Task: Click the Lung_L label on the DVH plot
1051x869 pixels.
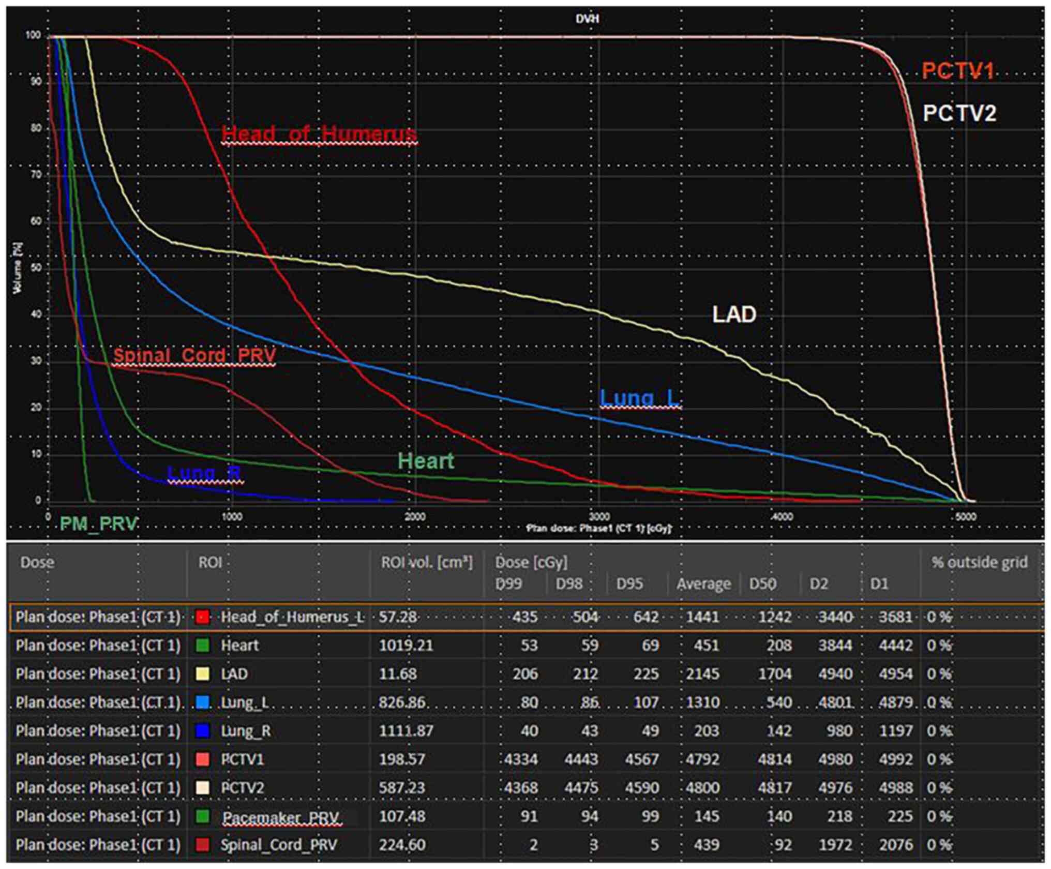Action: 640,398
